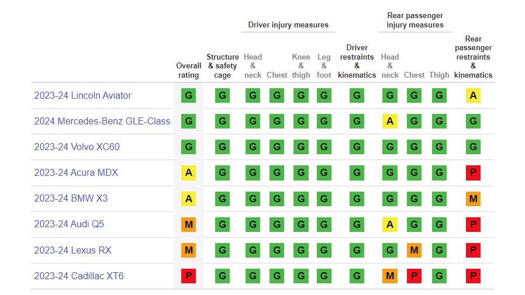Open the 2023-24 Acura MDX page
The height and width of the screenshot is (295, 525).
[77, 173]
